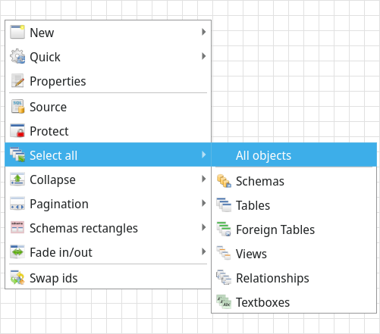The width and height of the screenshot is (380, 334).
Task: Expand the Collapse submenu arrow
Action: (203, 179)
